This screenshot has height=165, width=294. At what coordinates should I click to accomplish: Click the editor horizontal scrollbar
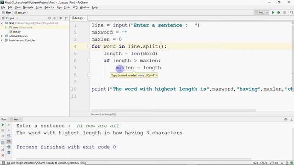tap(174, 110)
